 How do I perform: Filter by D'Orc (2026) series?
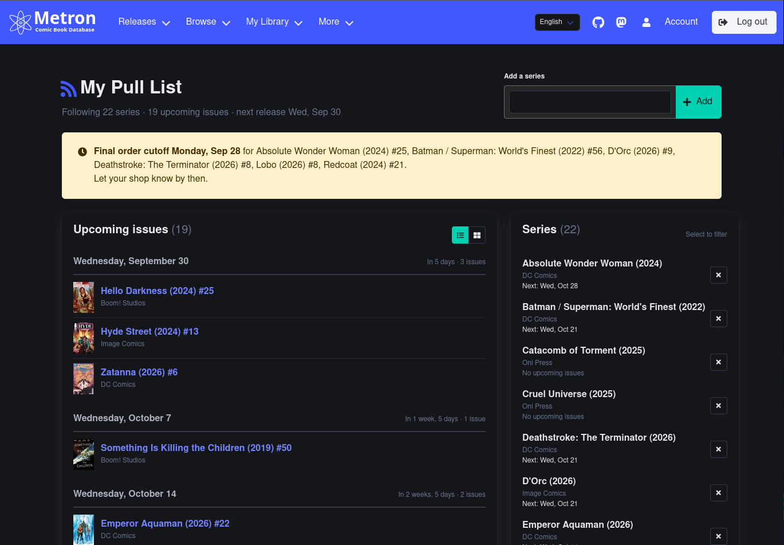pyautogui.click(x=549, y=481)
